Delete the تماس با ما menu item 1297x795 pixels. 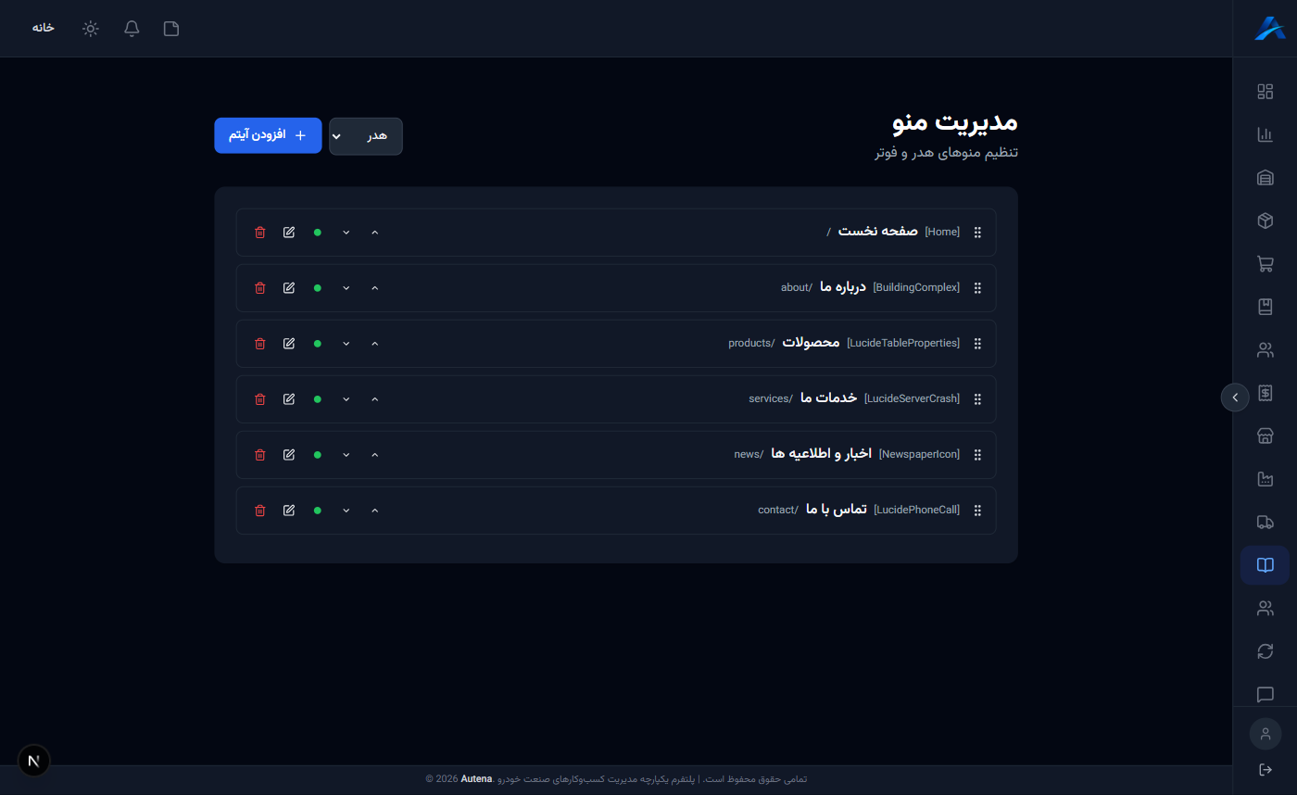pos(260,511)
